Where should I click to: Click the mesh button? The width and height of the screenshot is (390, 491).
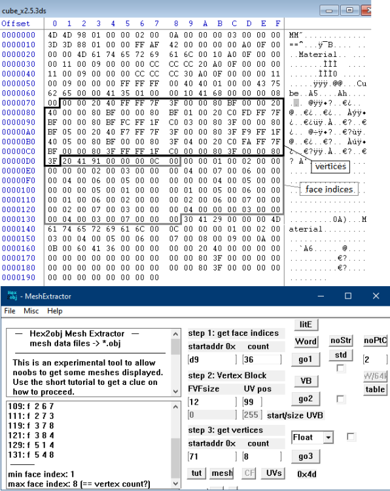click(x=222, y=473)
